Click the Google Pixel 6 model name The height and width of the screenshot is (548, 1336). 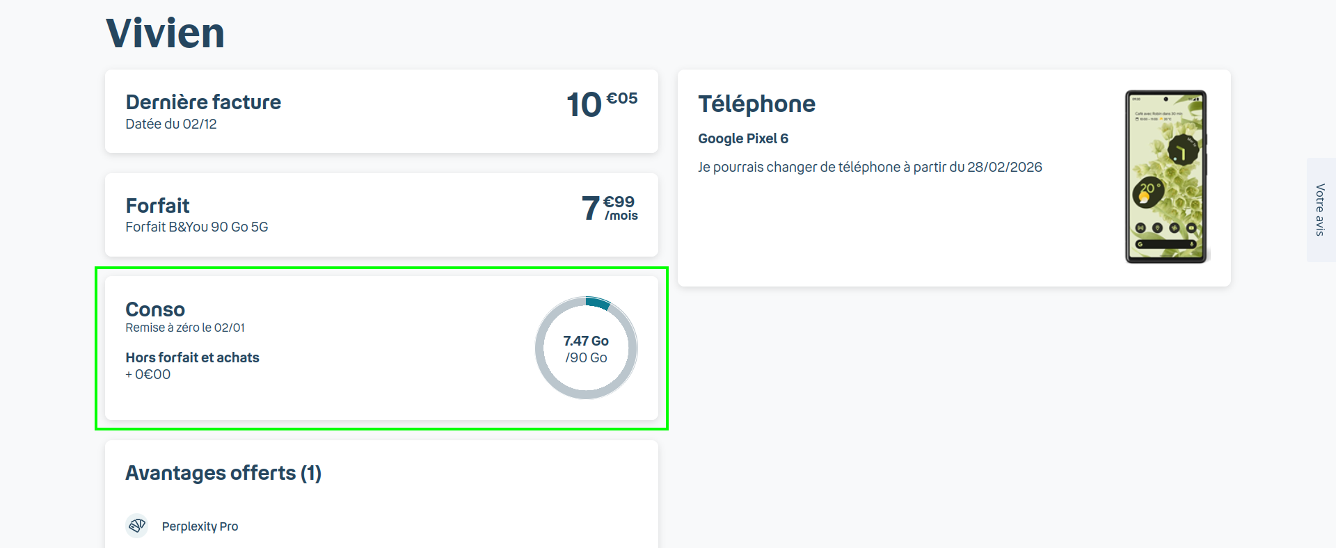coord(743,138)
